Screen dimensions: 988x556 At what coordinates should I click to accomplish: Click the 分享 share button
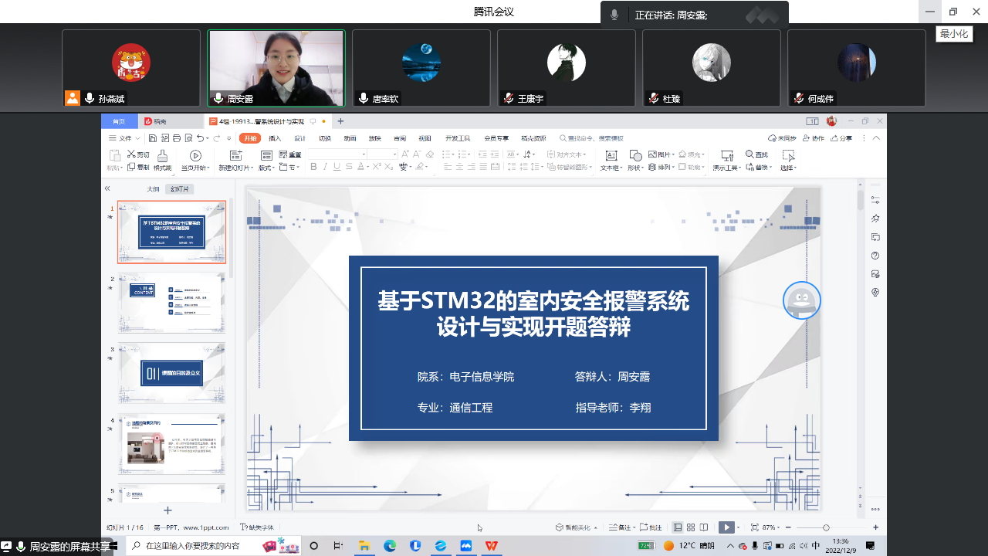click(x=841, y=138)
